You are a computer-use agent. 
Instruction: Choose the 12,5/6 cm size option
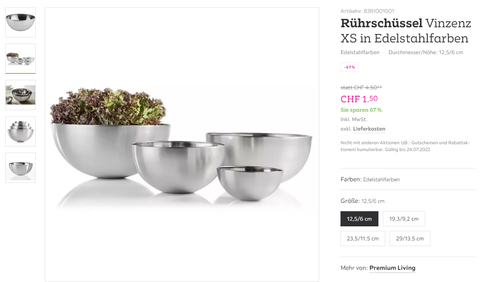(x=359, y=219)
